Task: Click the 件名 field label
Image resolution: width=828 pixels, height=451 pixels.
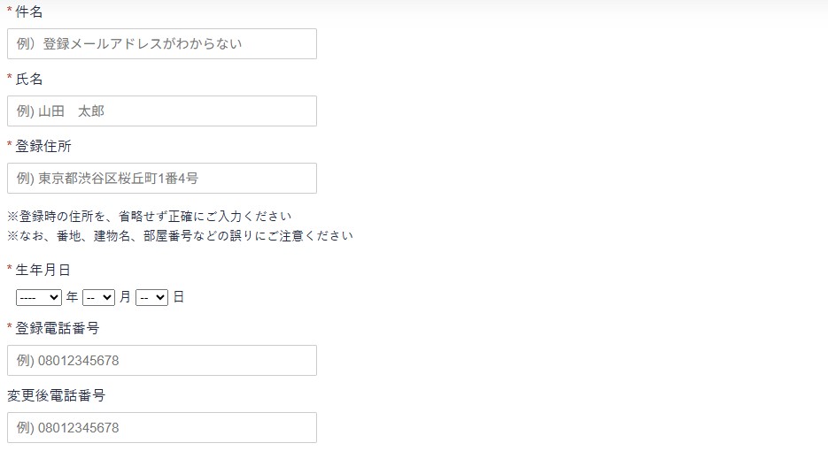Action: click(x=29, y=12)
